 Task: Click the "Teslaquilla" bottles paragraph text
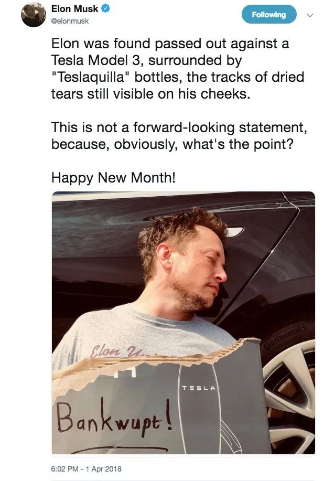178,68
